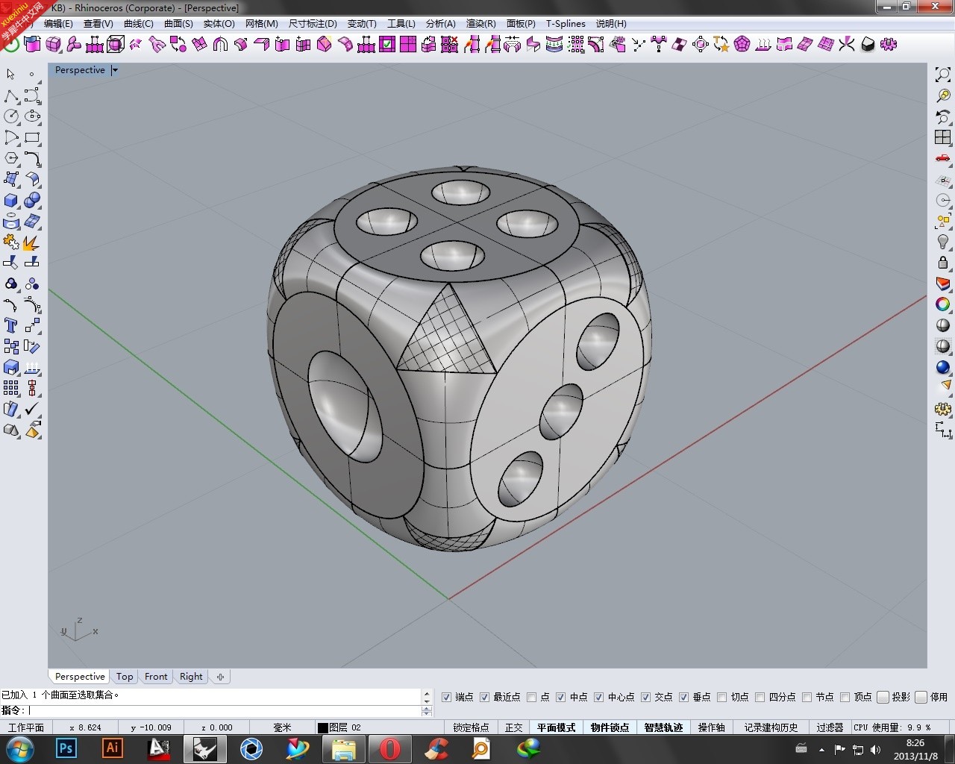Select the Trim tool

tap(10, 263)
